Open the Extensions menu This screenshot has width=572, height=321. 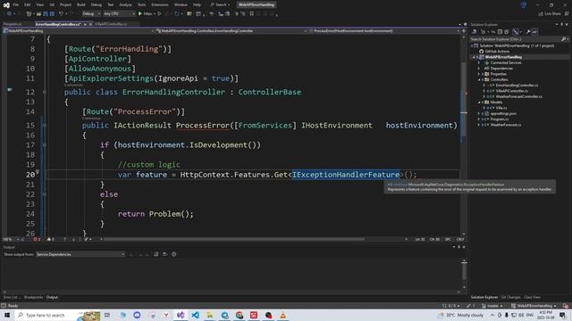click(160, 4)
